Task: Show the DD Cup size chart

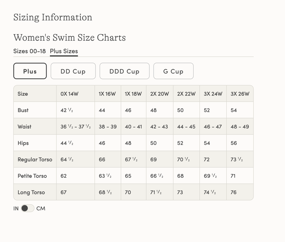Action: coord(73,71)
